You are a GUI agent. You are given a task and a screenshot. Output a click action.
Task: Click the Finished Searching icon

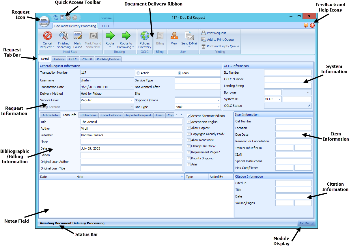tap(64, 36)
